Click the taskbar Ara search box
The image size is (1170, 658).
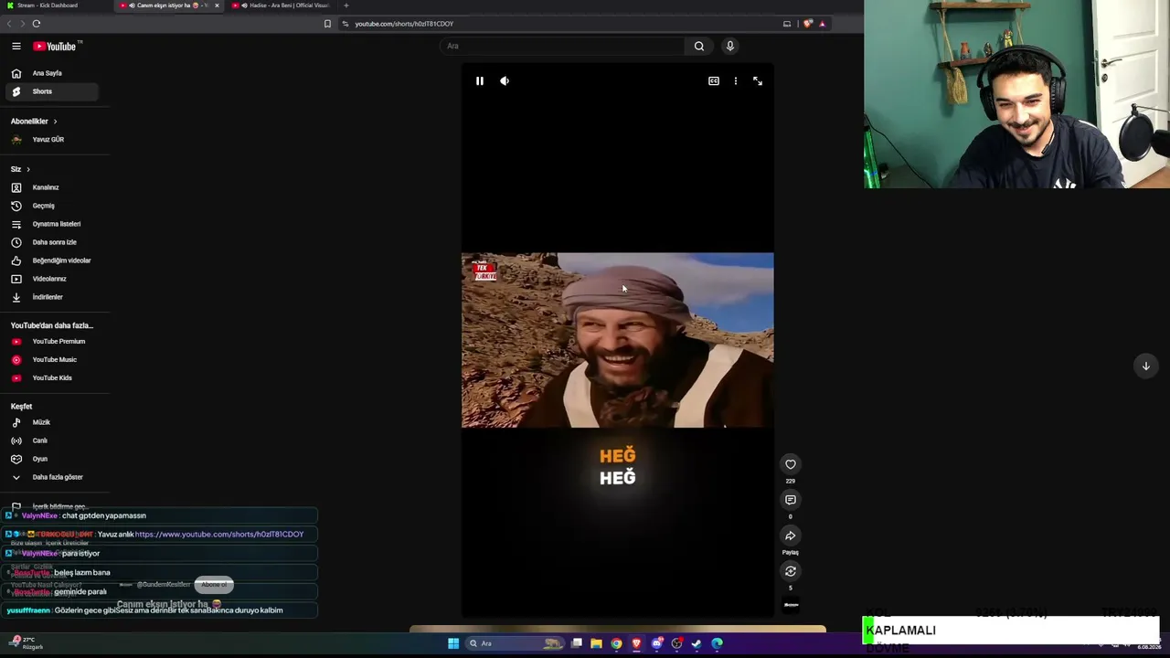click(x=515, y=643)
